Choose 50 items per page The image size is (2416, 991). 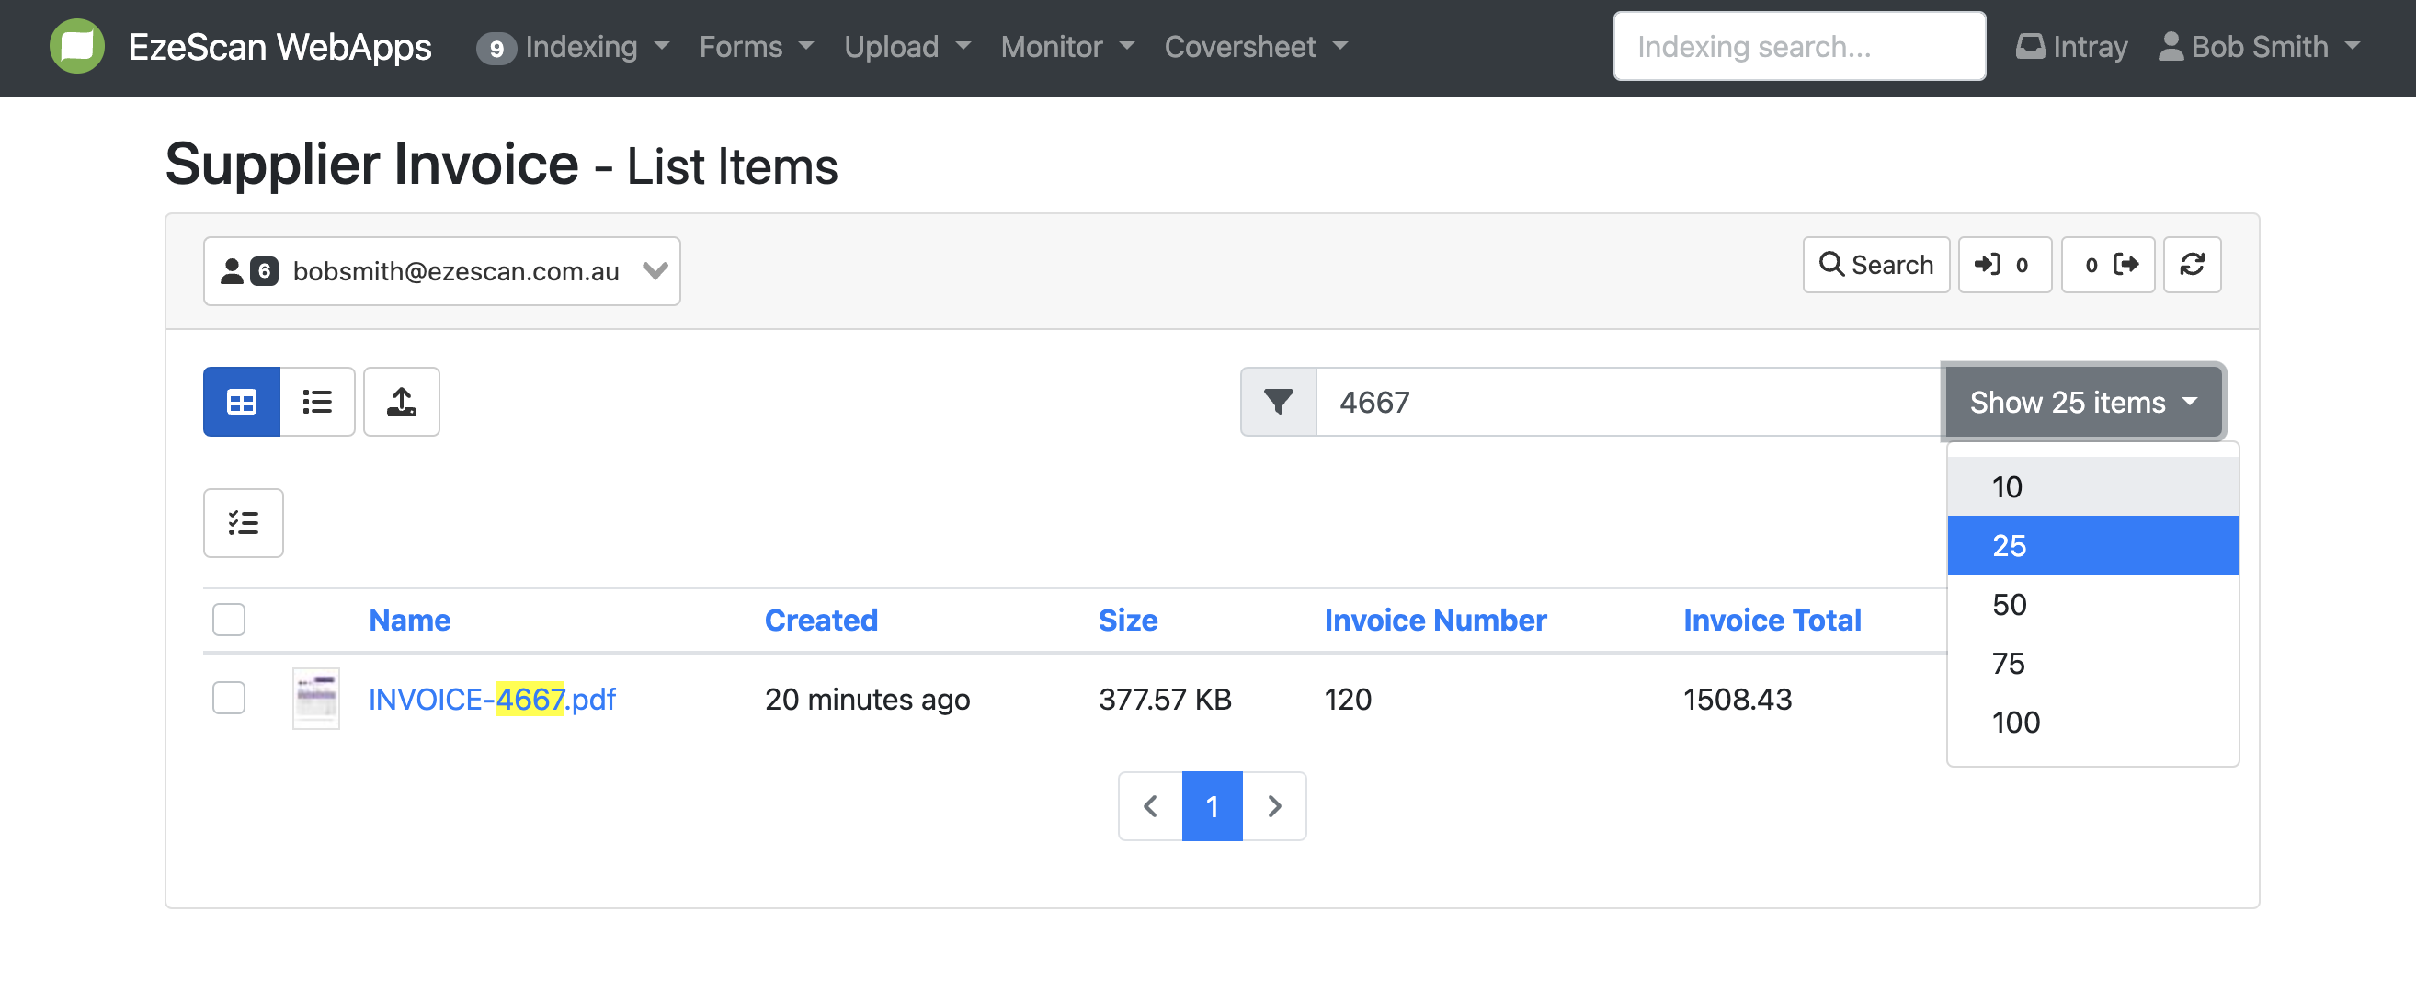[x=2009, y=605]
